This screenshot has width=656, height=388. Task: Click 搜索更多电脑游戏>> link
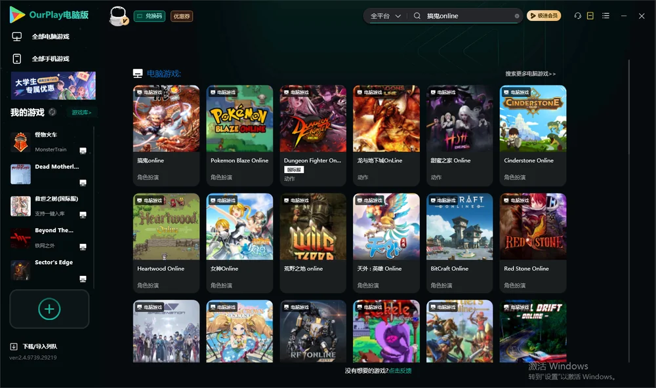point(530,74)
